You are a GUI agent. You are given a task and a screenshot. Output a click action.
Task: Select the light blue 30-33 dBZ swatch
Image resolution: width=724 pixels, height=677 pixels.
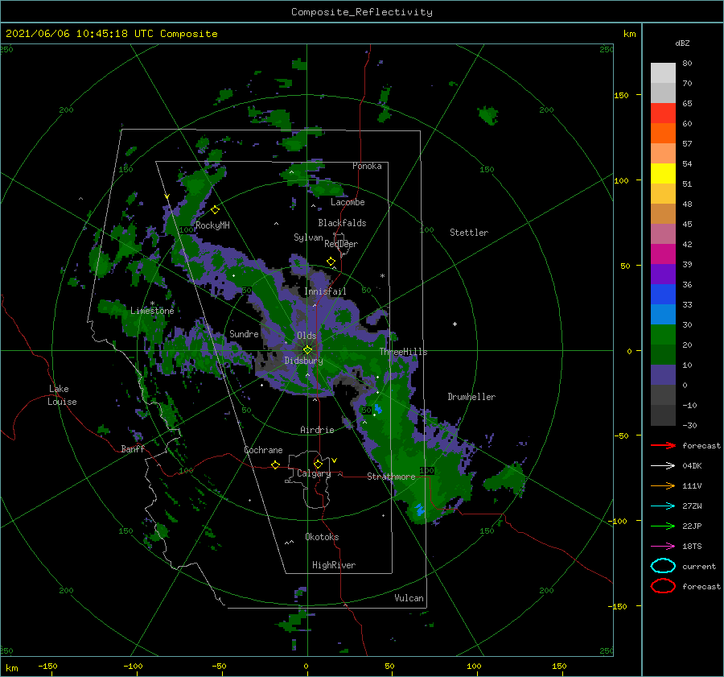[x=663, y=314]
